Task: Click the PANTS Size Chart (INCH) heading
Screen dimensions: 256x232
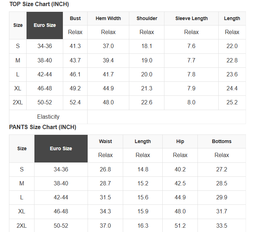Action: tap(43, 127)
